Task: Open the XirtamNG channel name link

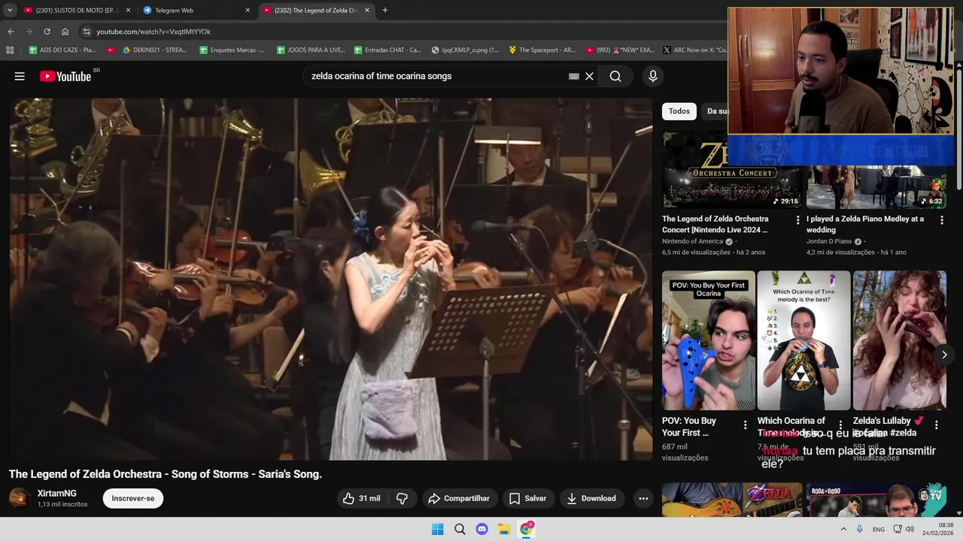Action: [57, 494]
